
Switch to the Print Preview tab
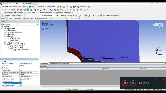pyautogui.click(x=54, y=63)
